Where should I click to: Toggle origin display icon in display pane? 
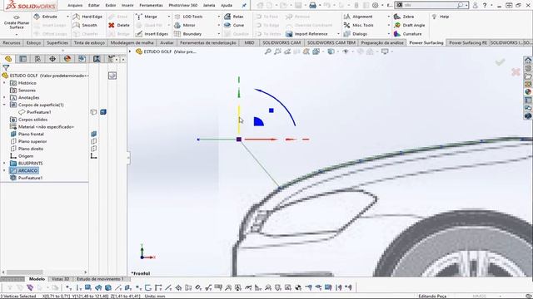[94, 156]
